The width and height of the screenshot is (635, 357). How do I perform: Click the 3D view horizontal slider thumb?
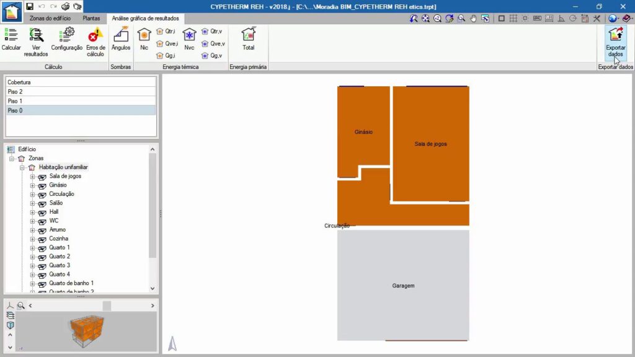click(x=107, y=306)
